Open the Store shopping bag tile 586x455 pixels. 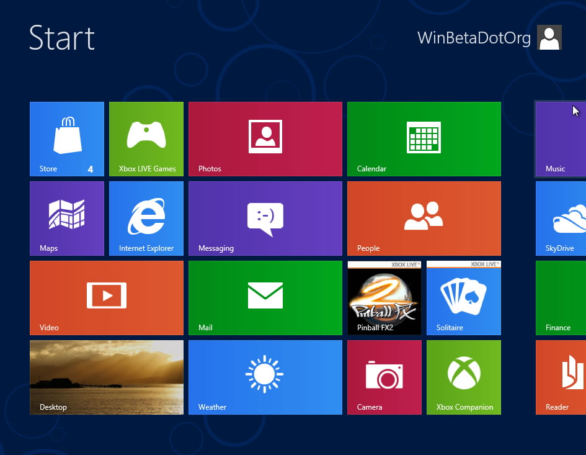(x=67, y=139)
